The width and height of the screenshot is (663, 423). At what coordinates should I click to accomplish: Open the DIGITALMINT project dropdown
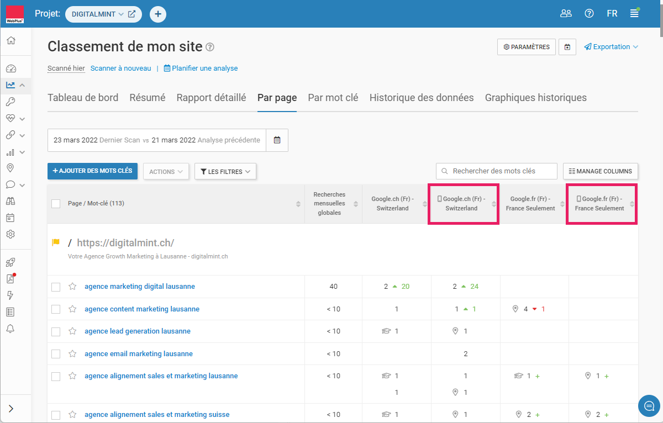[97, 14]
